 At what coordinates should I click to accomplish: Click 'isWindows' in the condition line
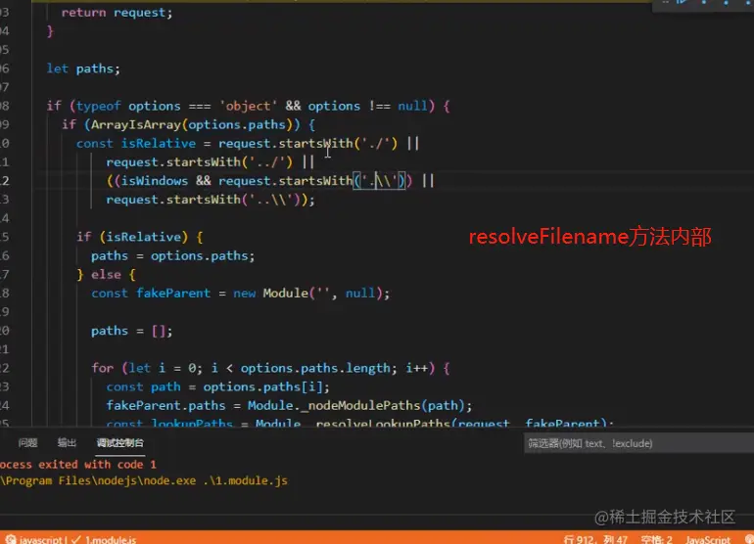(154, 181)
